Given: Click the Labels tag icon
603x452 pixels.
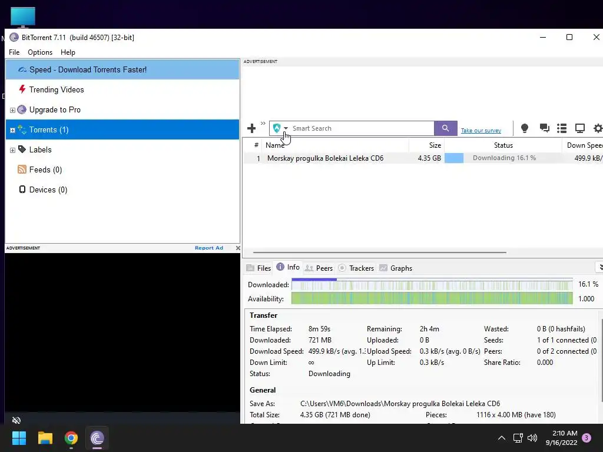Looking at the screenshot, I should (x=22, y=149).
